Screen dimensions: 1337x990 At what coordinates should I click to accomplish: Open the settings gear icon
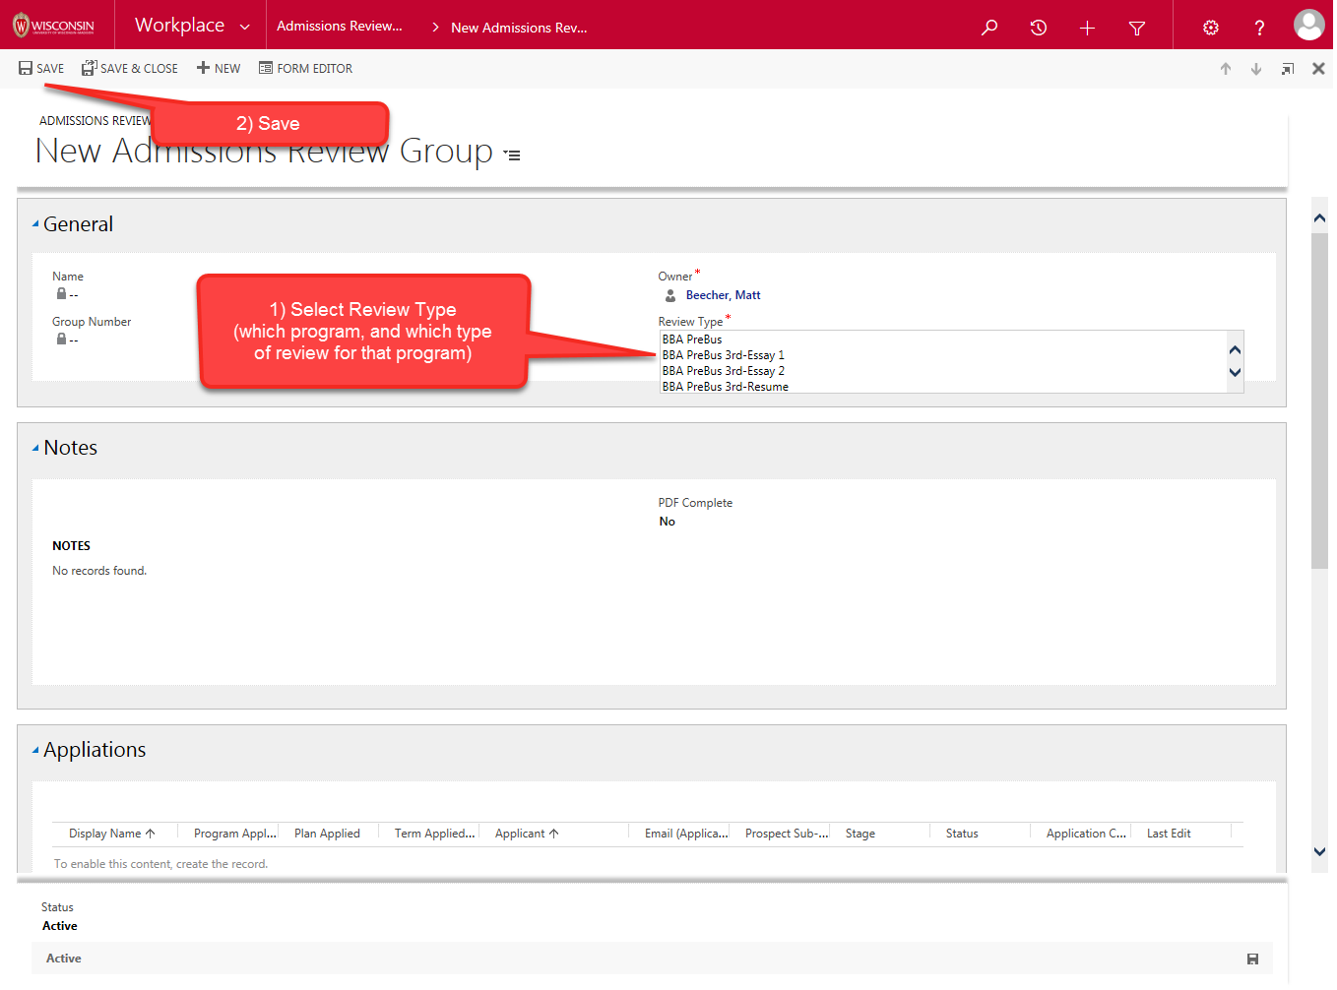pyautogui.click(x=1210, y=28)
